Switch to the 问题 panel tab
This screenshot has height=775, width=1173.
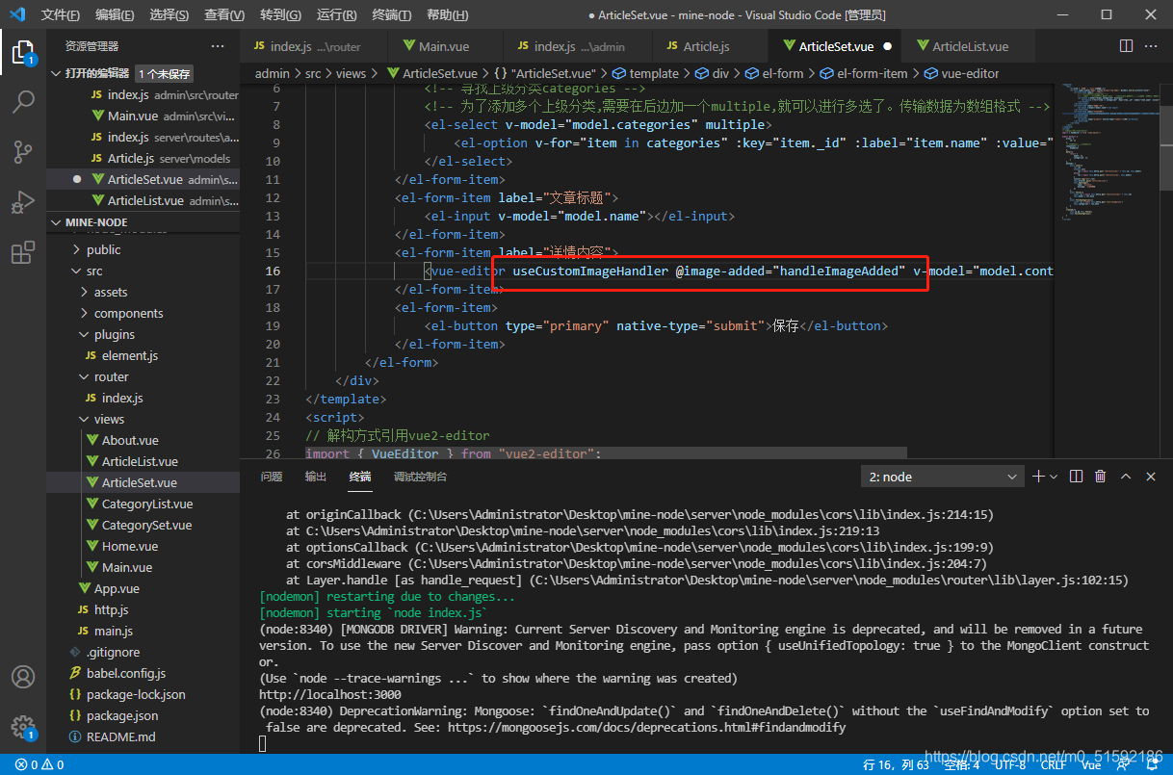(272, 477)
